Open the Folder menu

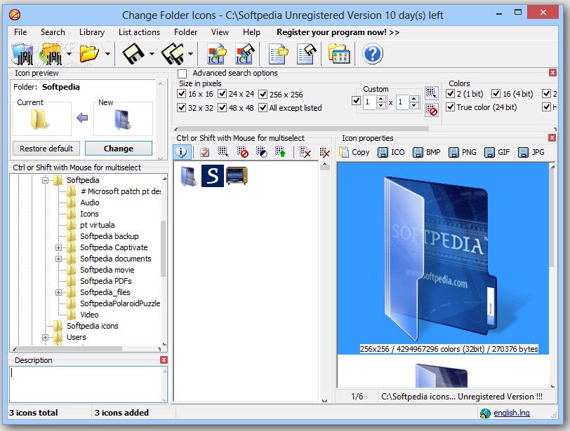point(185,32)
